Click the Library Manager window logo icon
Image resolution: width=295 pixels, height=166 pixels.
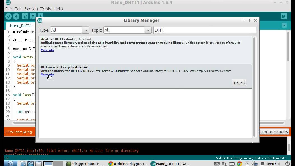coord(40,20)
